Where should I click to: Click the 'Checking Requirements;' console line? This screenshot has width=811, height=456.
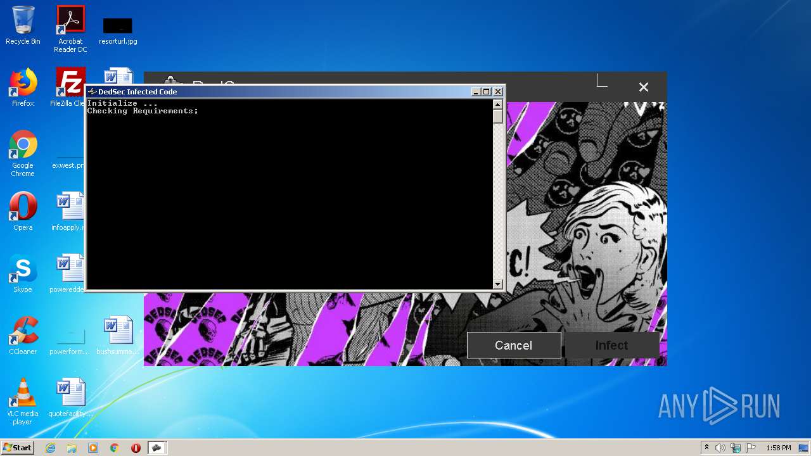tap(143, 111)
